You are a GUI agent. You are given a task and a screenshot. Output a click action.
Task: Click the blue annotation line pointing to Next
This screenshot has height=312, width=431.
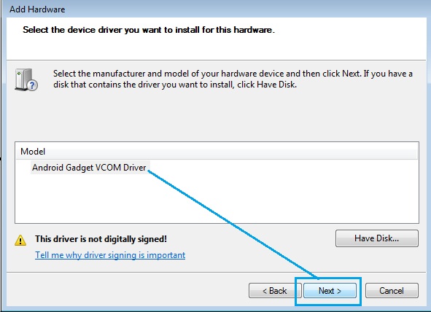[x=232, y=224]
